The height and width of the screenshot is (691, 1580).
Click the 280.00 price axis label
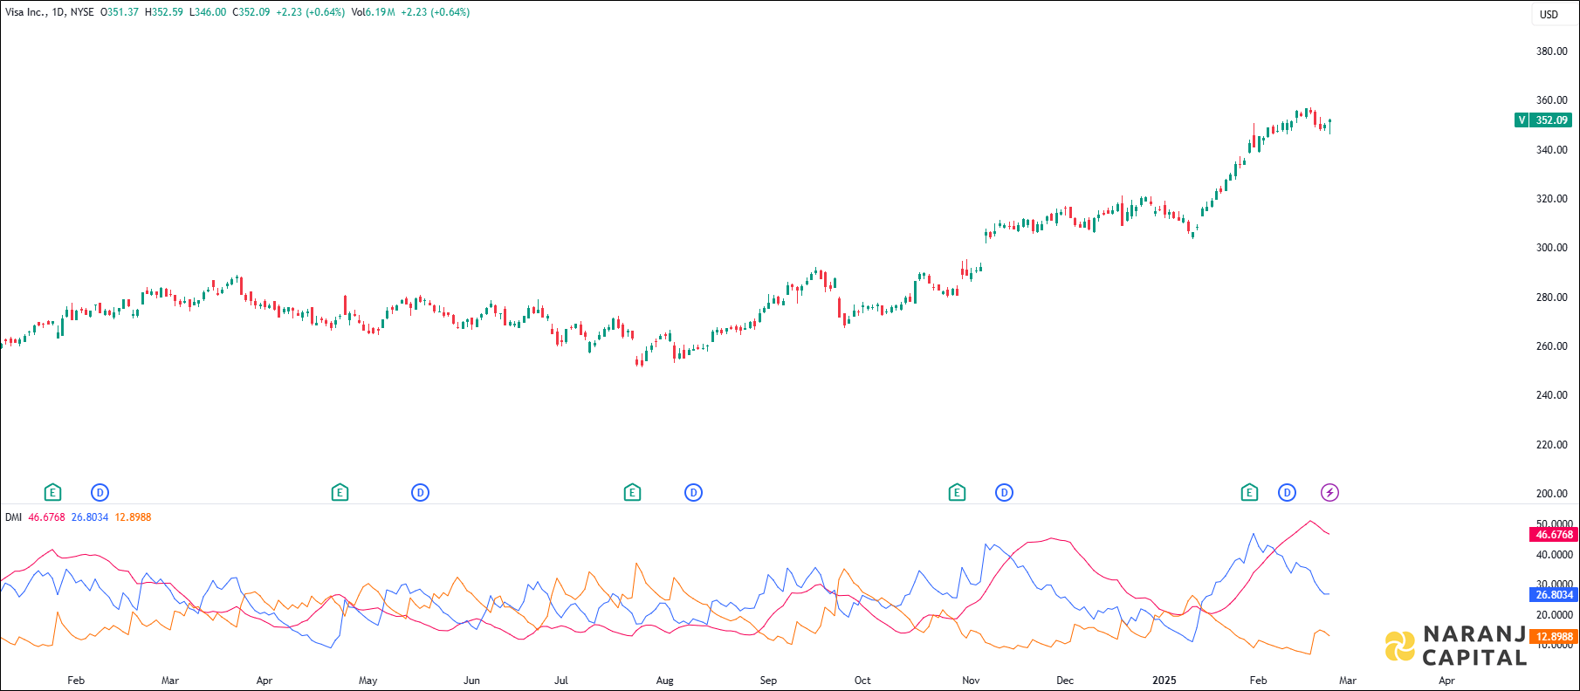click(1552, 298)
